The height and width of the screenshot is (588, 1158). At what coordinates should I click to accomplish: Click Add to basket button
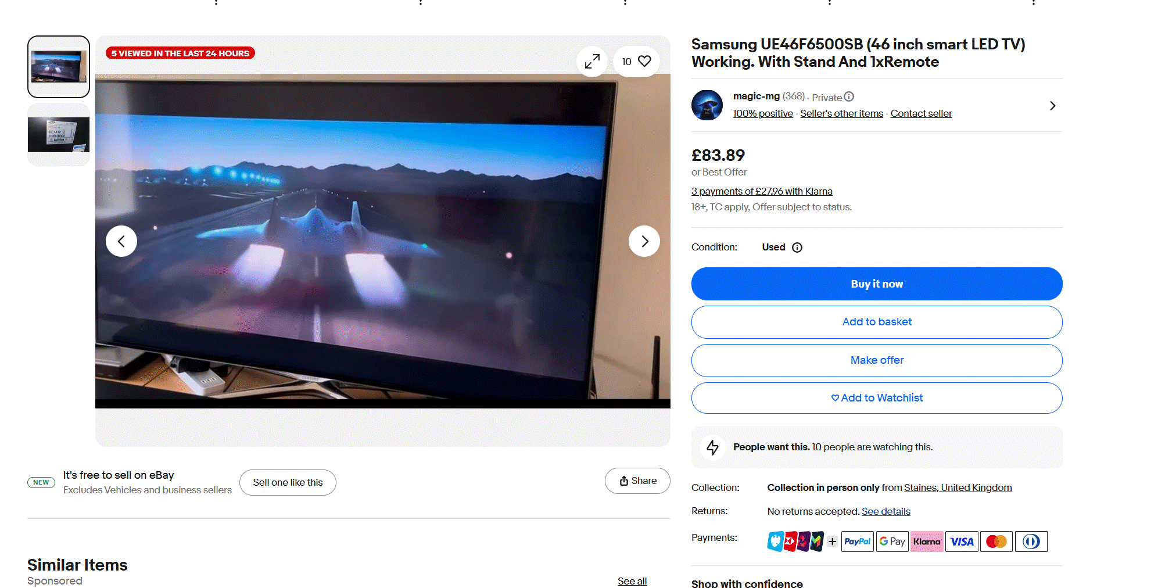(x=876, y=322)
